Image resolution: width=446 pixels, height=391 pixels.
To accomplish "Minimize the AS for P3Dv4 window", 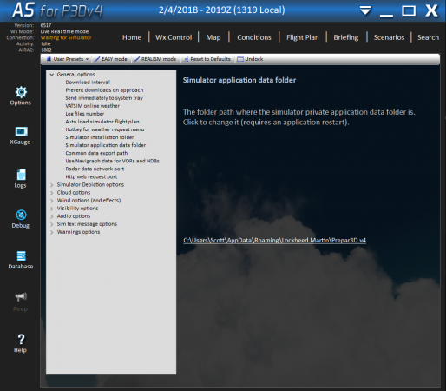I will (x=386, y=15).
